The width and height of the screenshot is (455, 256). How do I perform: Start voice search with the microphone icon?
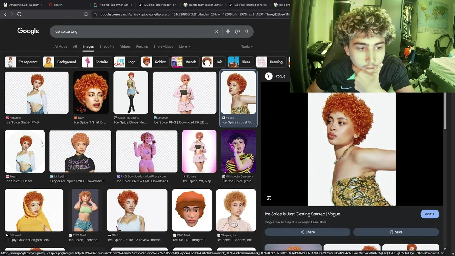click(x=228, y=31)
